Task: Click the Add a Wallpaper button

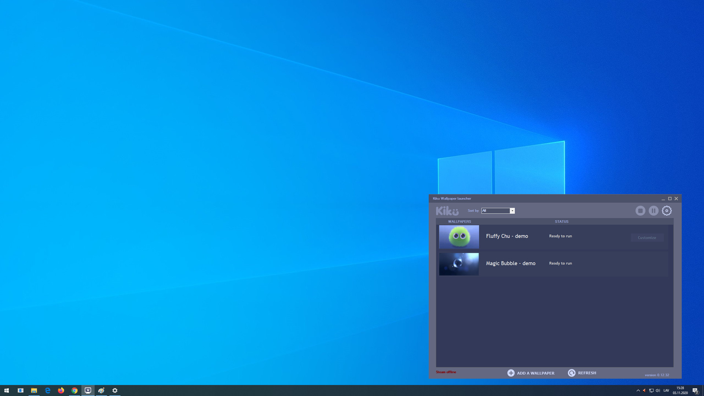Action: [x=531, y=373]
